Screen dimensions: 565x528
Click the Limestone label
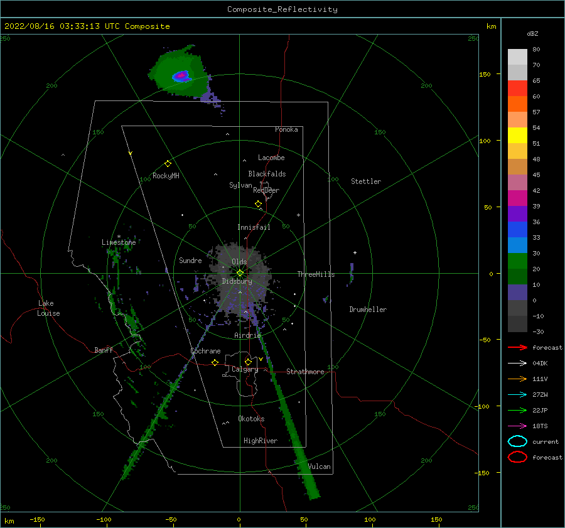click(119, 242)
